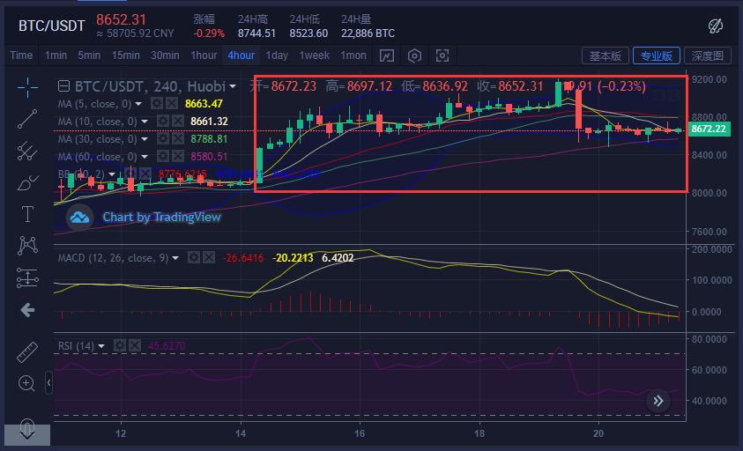
Task: Remove the MA (10, close, 0) indicator
Action: click(178, 122)
